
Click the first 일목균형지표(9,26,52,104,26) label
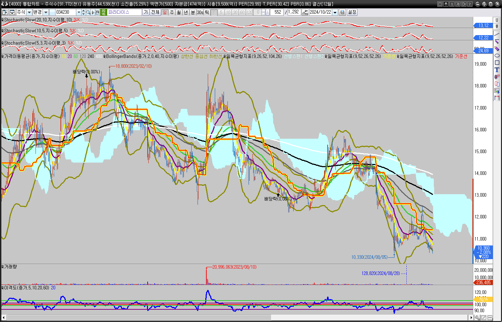pyautogui.click(x=254, y=56)
